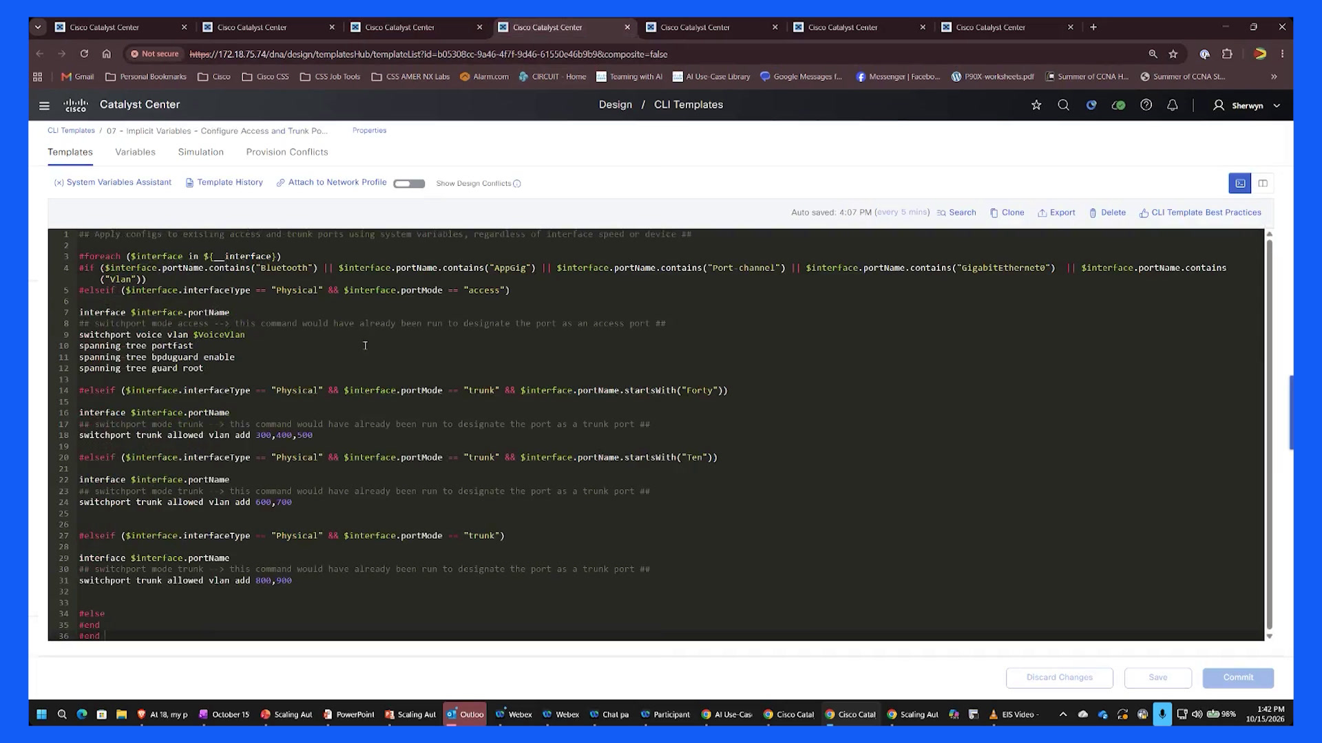Switch to the code editor view icon
1322x743 pixels.
1240,183
